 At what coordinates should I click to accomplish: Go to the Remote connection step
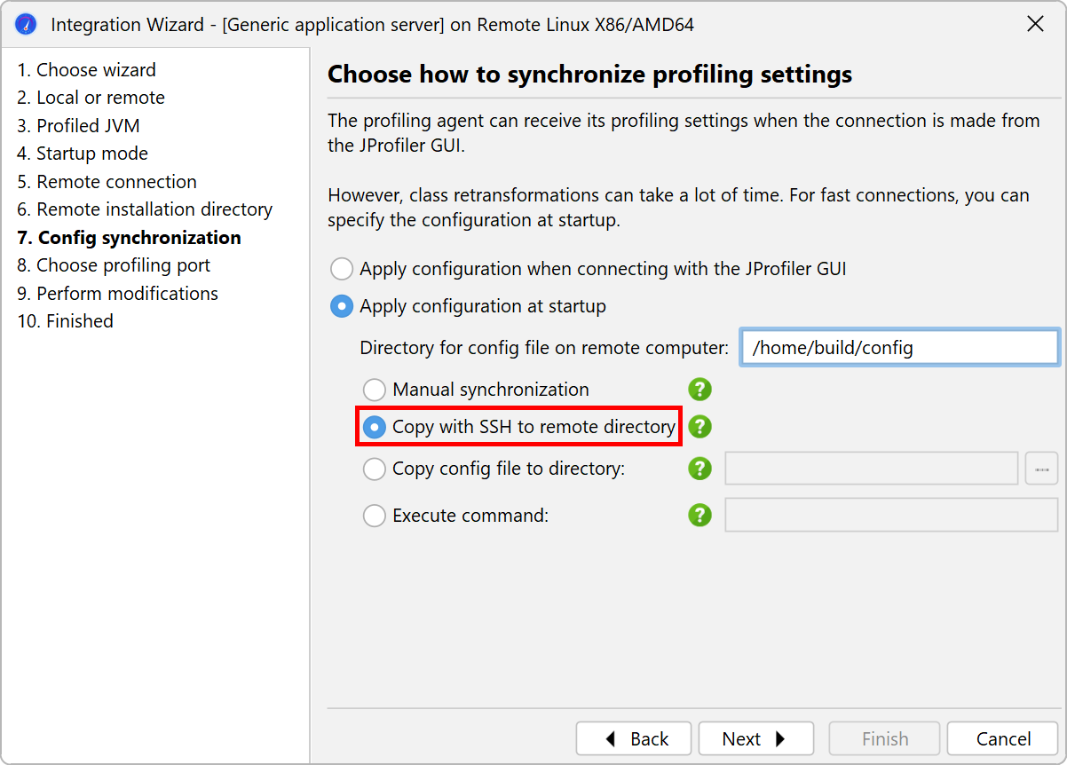point(116,182)
